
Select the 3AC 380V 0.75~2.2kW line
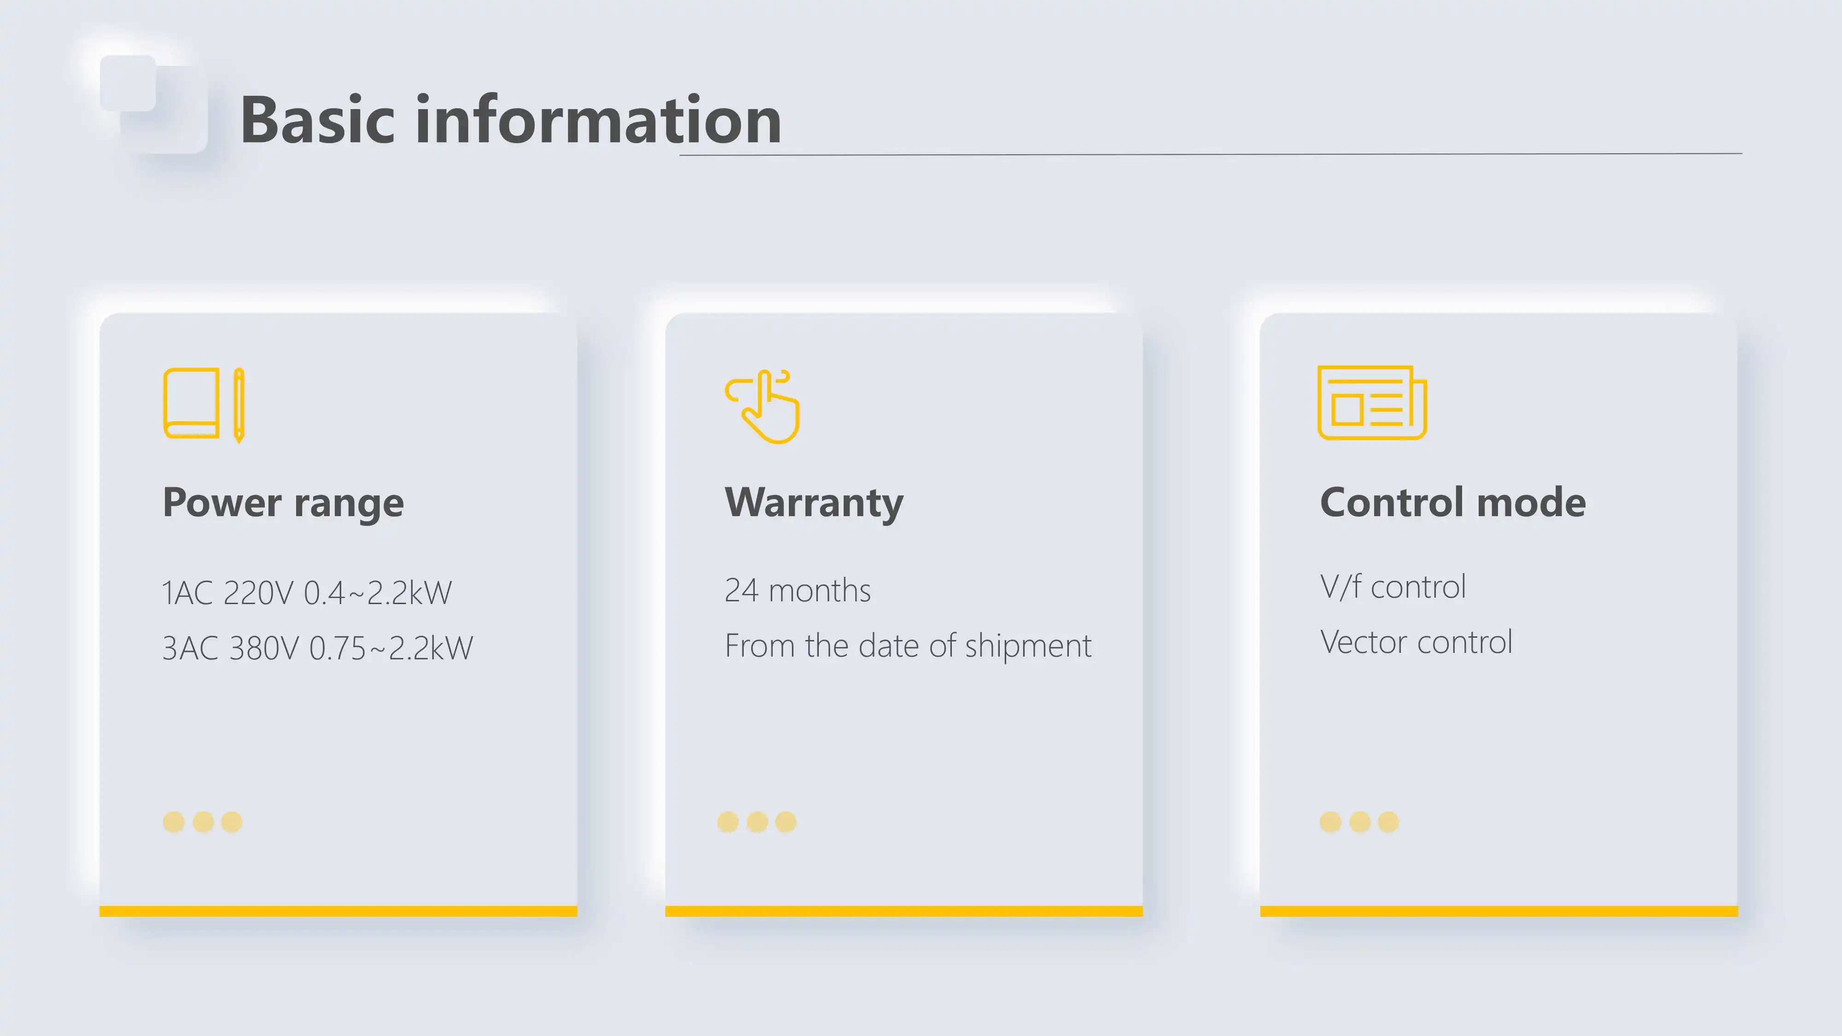pyautogui.click(x=317, y=648)
